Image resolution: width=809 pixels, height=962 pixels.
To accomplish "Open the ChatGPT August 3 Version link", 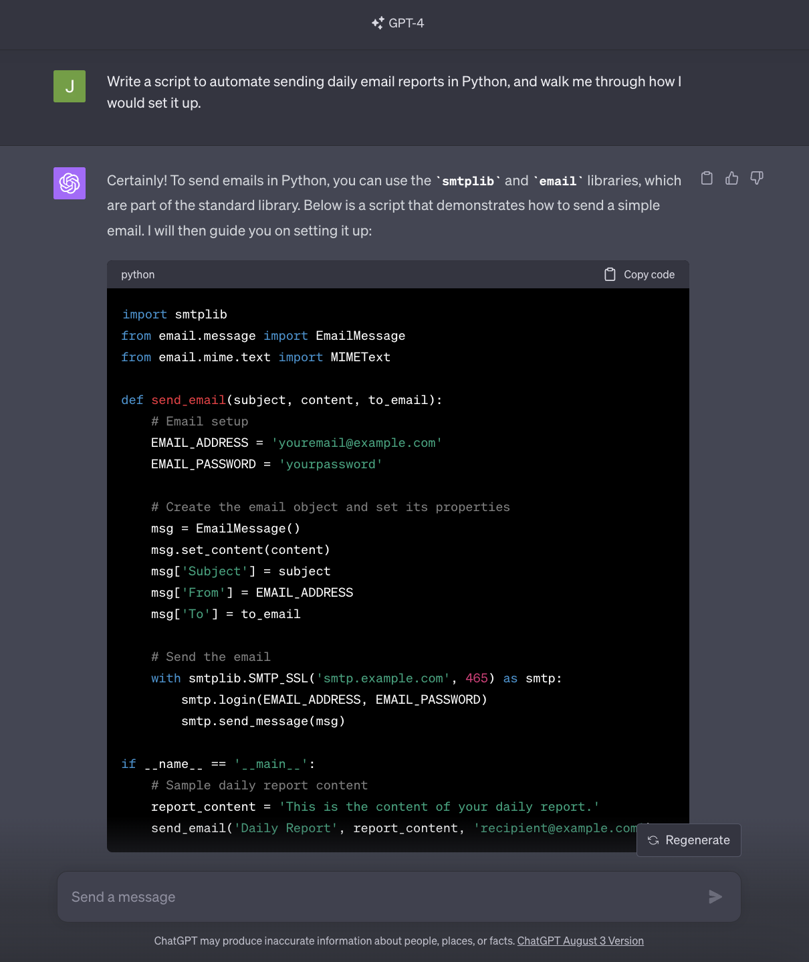I will pos(580,941).
